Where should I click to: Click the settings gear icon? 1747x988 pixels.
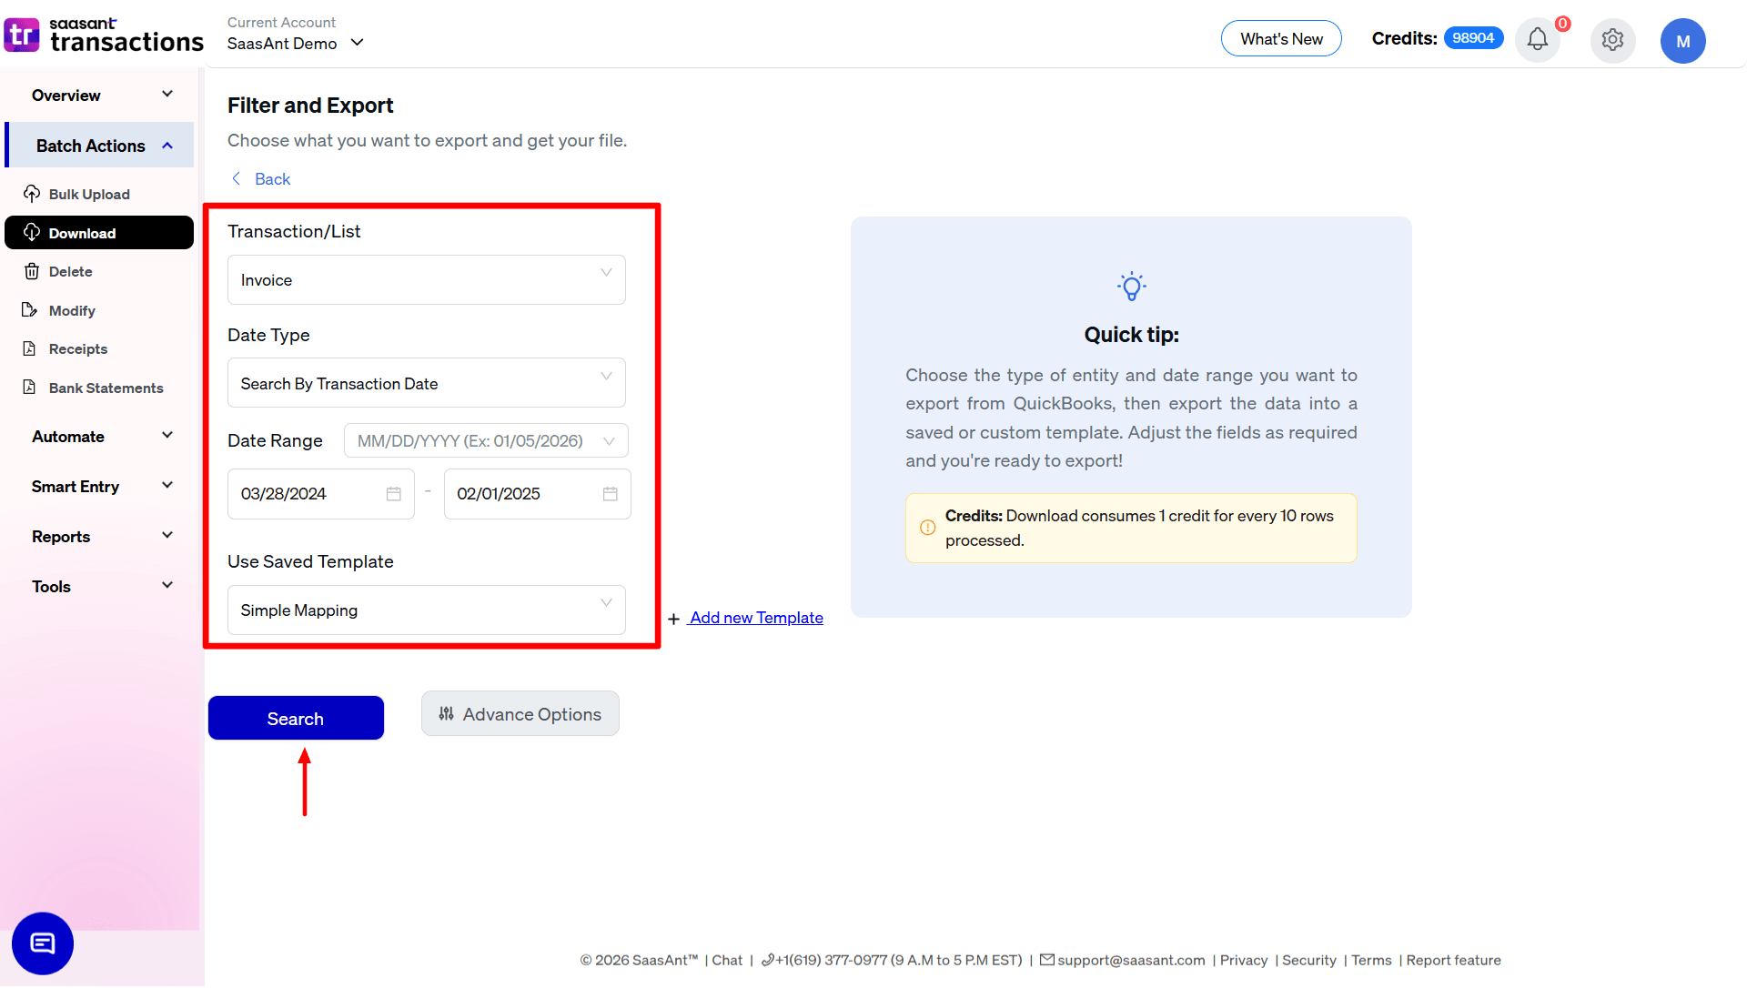(x=1613, y=40)
